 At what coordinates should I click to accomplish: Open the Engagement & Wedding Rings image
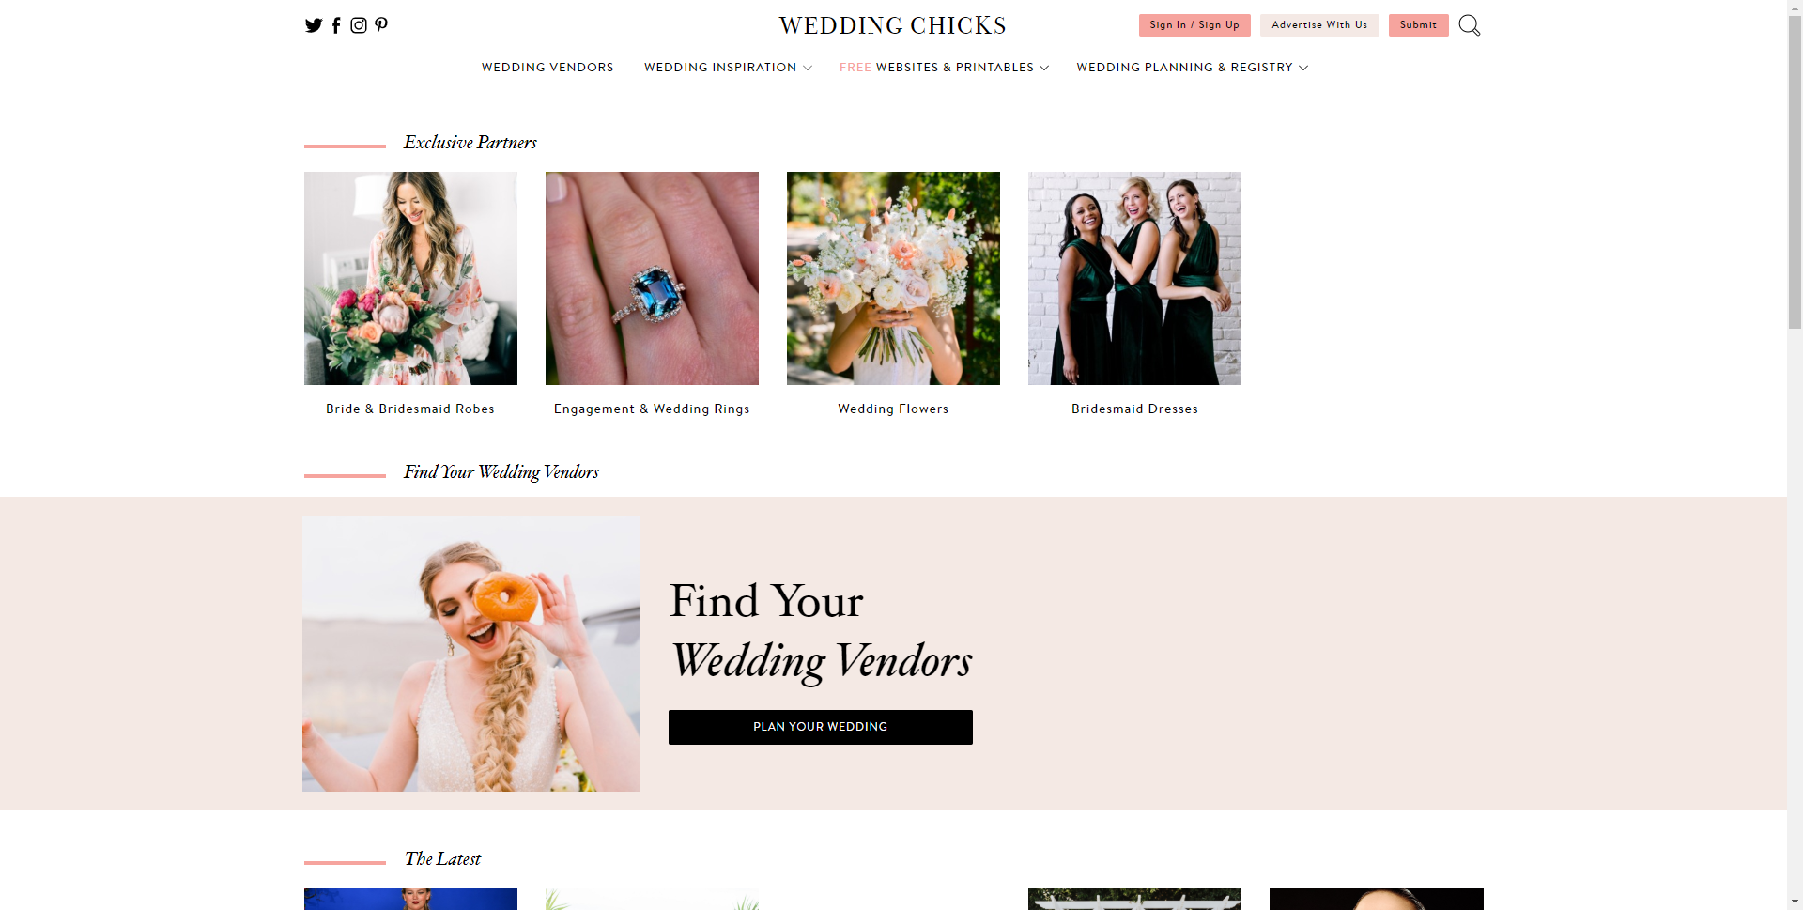(652, 278)
